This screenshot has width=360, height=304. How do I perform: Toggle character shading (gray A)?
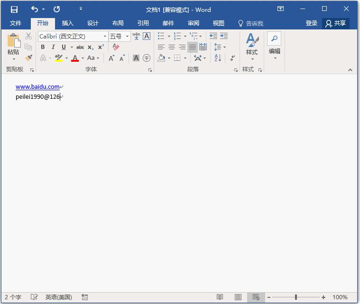(136, 58)
